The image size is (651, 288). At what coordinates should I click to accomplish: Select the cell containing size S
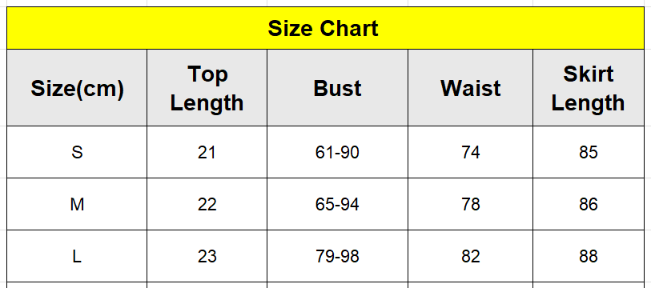pos(77,152)
